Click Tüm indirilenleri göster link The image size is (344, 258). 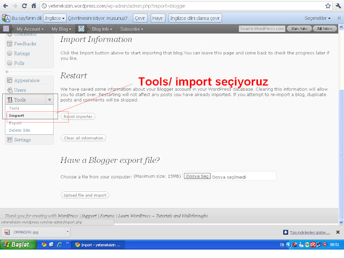point(310,232)
